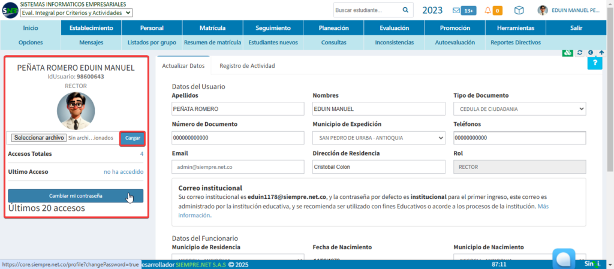Click the Nombres input field
The height and width of the screenshot is (269, 614).
click(379, 109)
